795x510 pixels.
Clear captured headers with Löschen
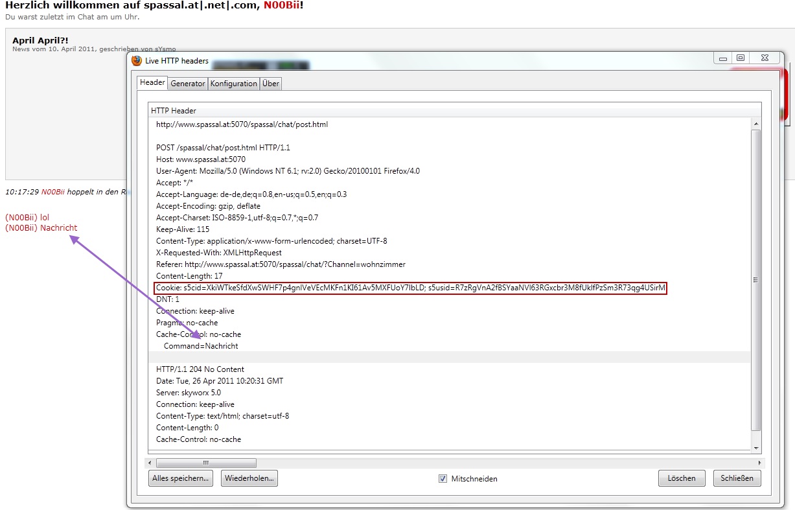pos(682,479)
